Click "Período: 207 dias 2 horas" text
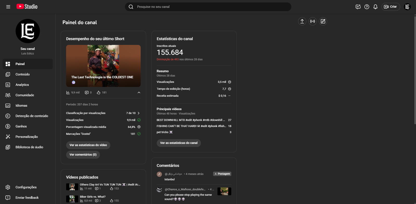This screenshot has height=204, width=416. tap(82, 104)
